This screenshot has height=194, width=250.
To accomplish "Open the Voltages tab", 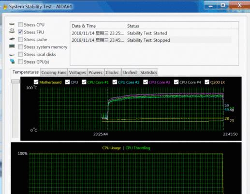I will point(77,72).
